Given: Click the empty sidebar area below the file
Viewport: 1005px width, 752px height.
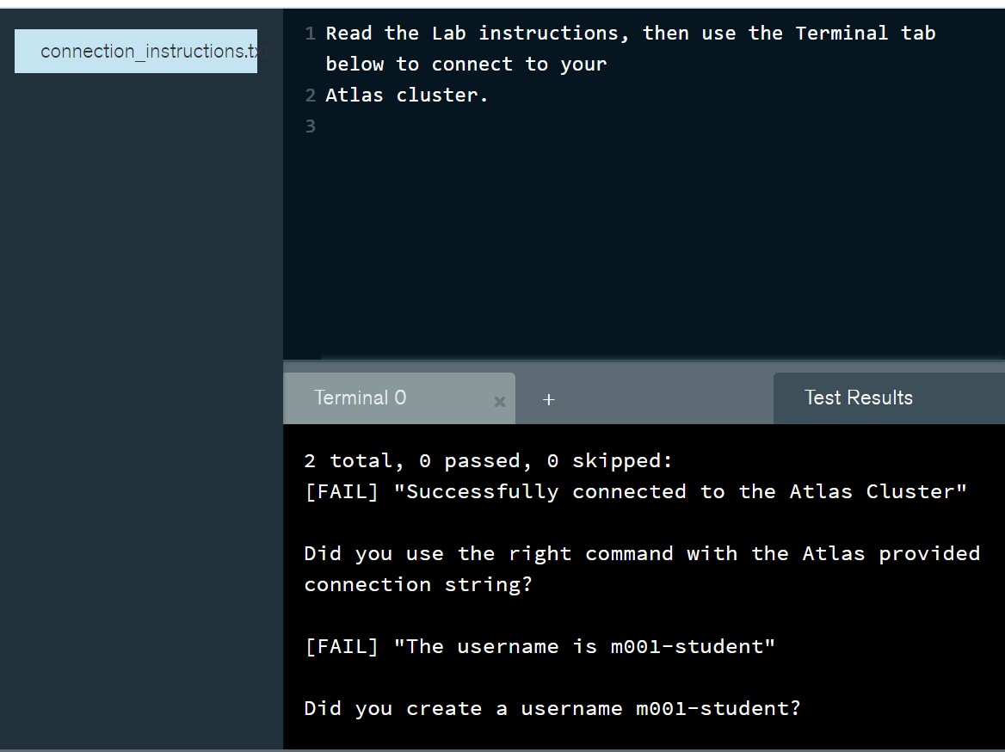Looking at the screenshot, I should tap(141, 387).
